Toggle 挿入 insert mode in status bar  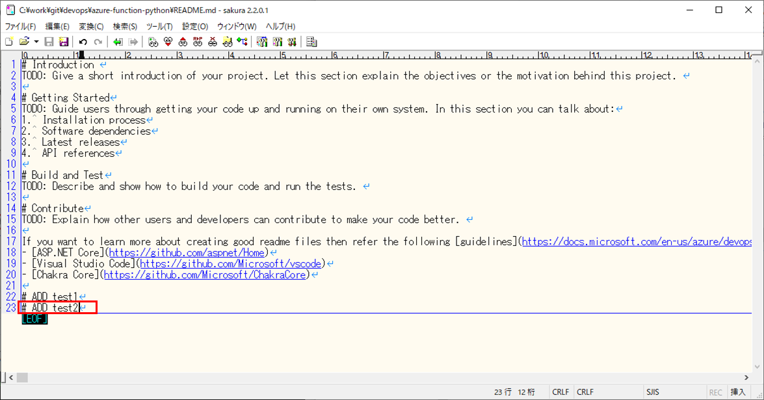[x=738, y=392]
